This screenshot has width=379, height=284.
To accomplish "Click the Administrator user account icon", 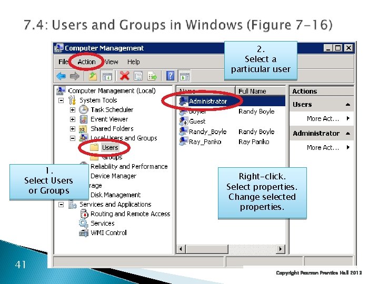I will click(184, 101).
